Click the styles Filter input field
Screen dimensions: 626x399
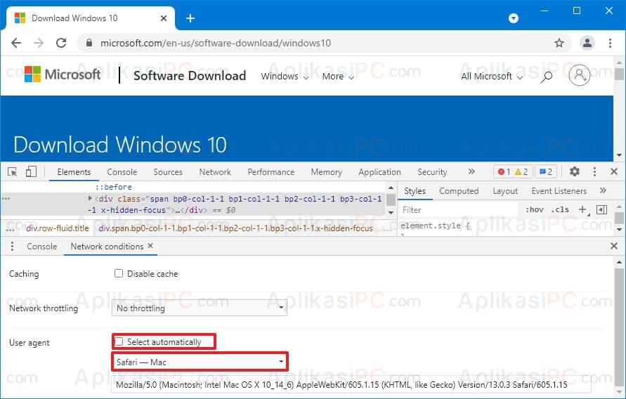click(458, 209)
